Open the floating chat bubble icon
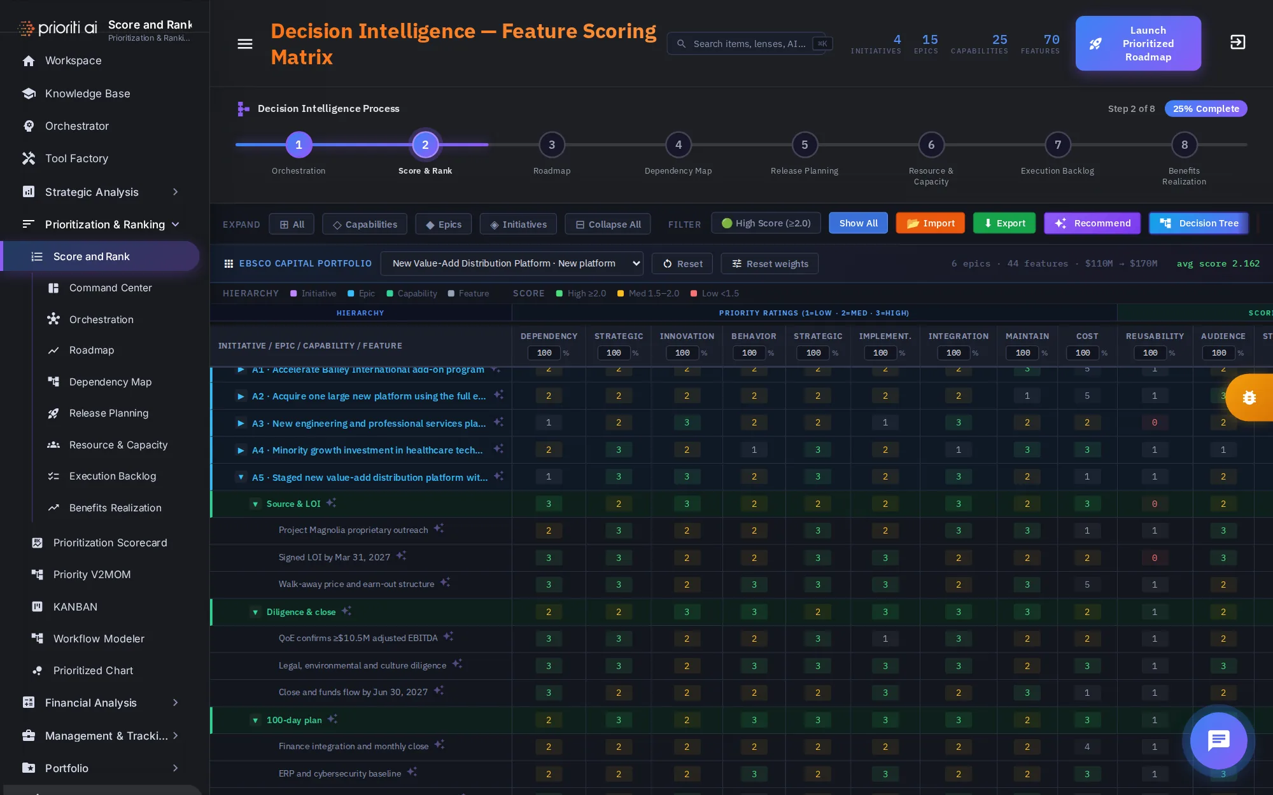The image size is (1273, 795). point(1218,740)
